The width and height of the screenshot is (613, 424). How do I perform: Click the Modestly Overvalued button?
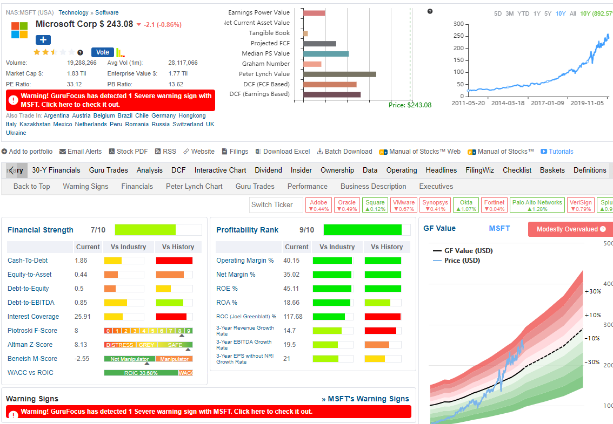point(570,229)
